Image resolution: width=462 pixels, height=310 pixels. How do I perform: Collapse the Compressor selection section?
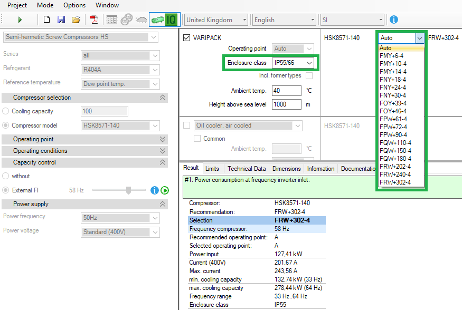(x=162, y=97)
